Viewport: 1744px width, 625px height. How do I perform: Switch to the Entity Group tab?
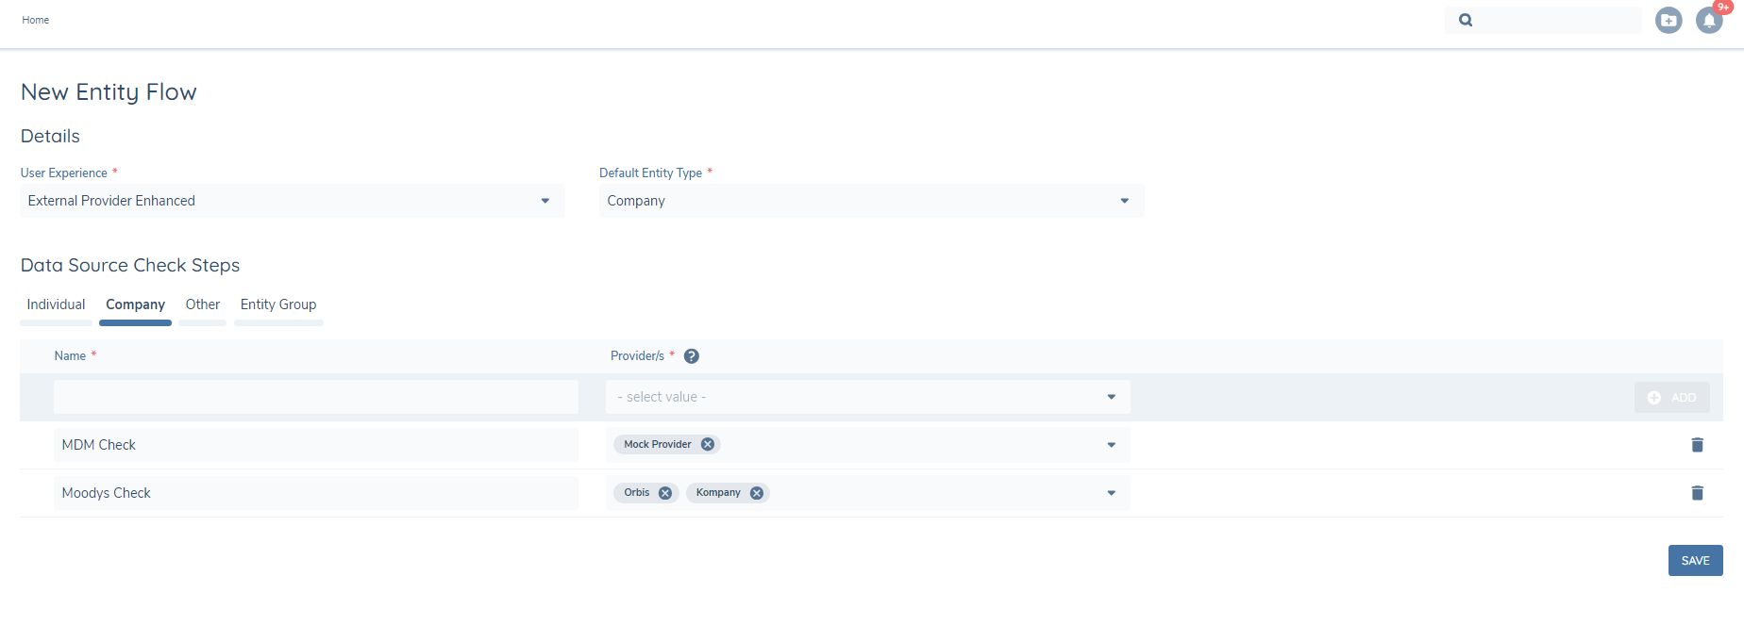[x=278, y=304]
